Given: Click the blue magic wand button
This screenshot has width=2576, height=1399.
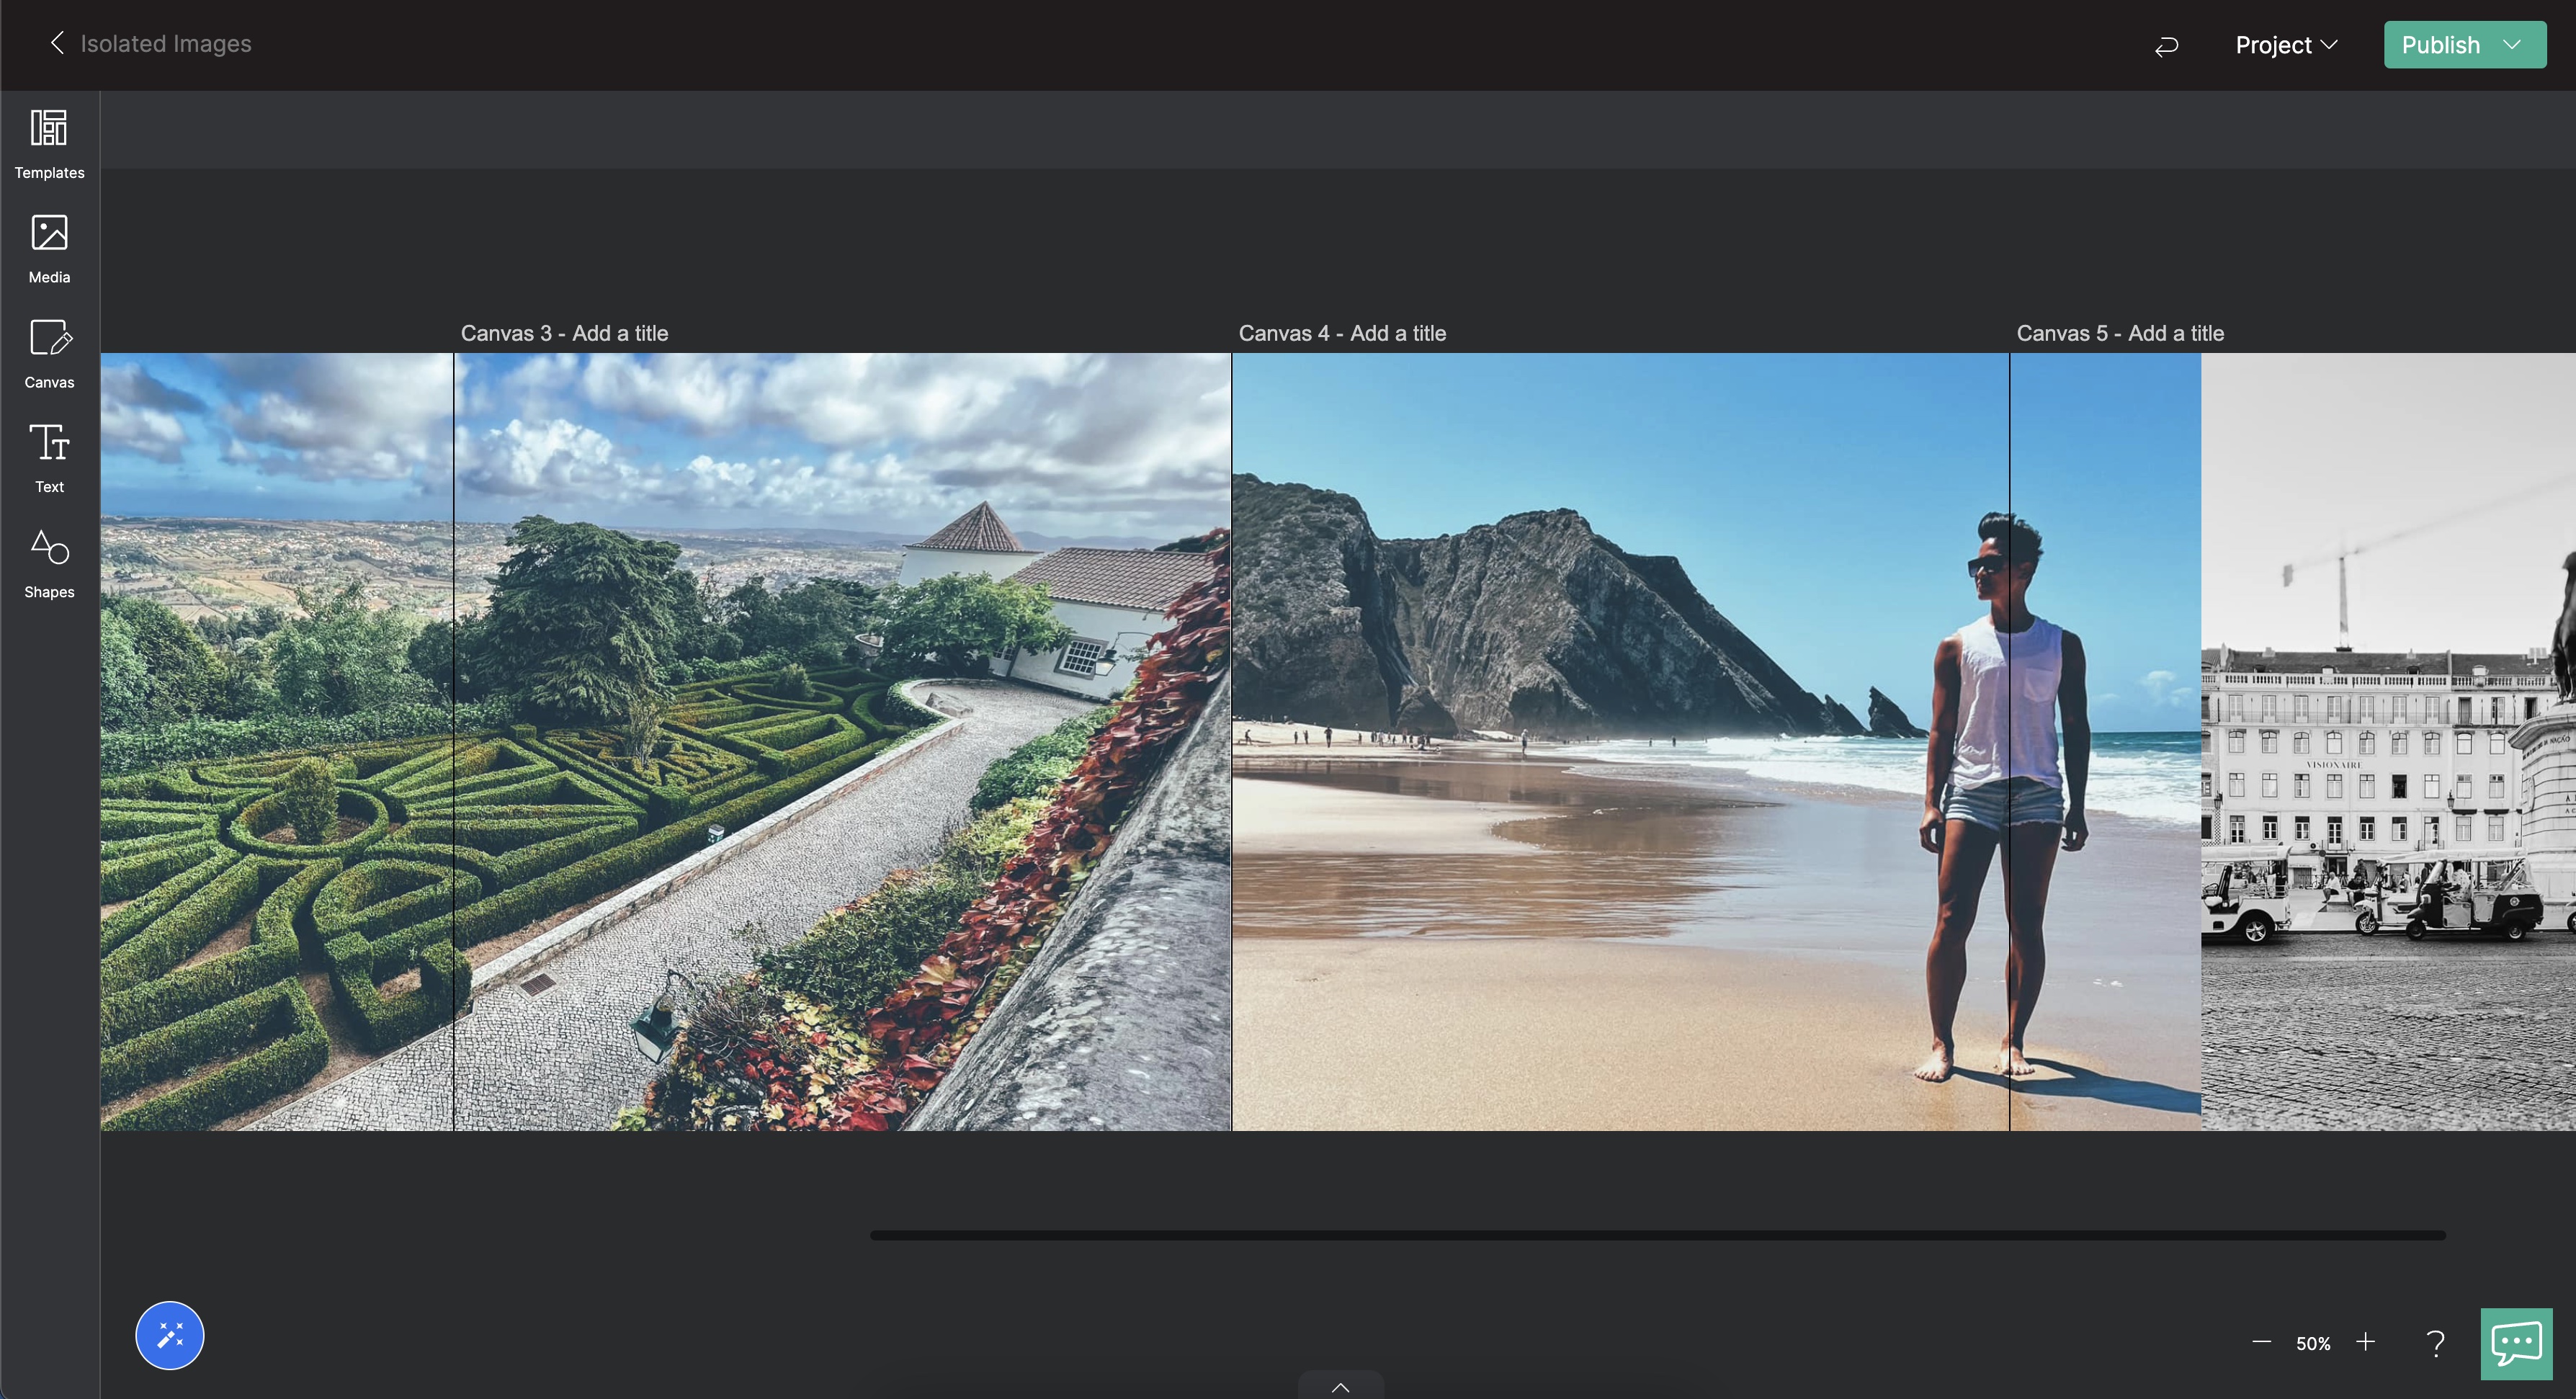Looking at the screenshot, I should [x=169, y=1335].
